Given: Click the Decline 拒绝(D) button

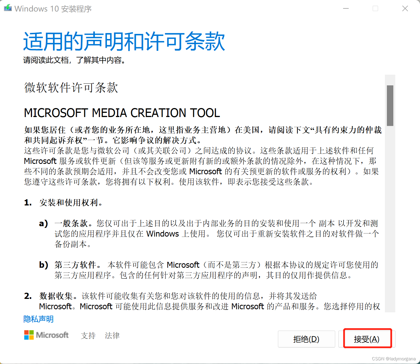Looking at the screenshot, I should 306,339.
